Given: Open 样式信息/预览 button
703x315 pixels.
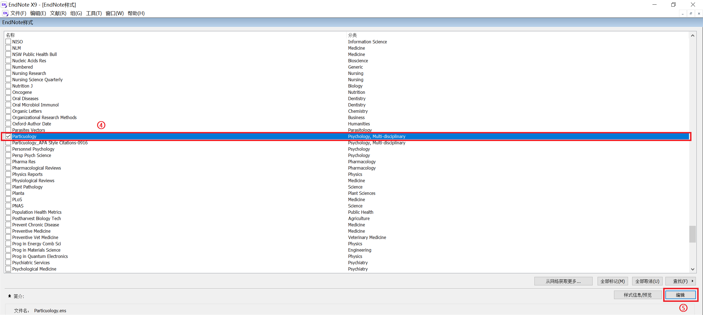Looking at the screenshot, I should click(638, 295).
